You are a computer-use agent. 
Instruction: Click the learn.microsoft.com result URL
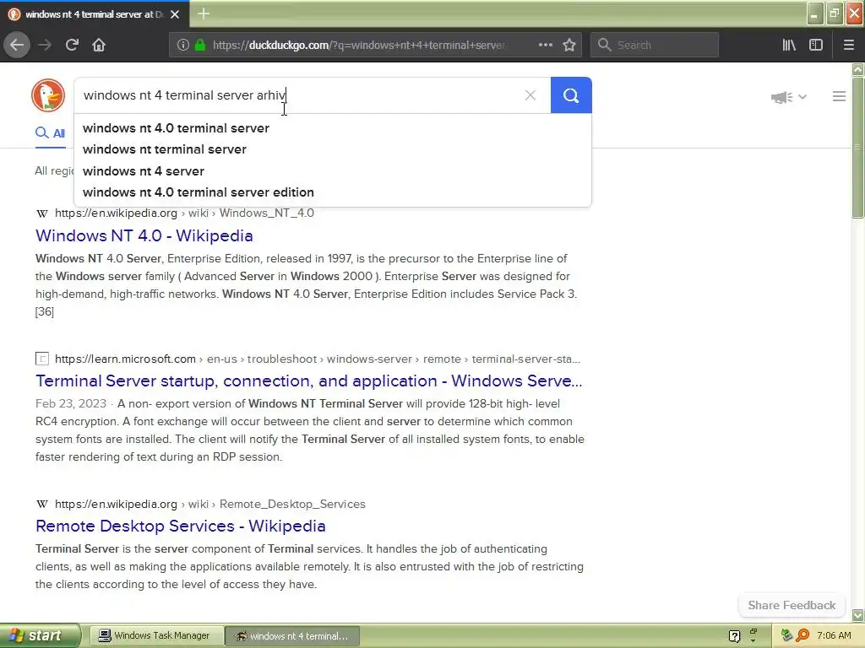point(318,359)
